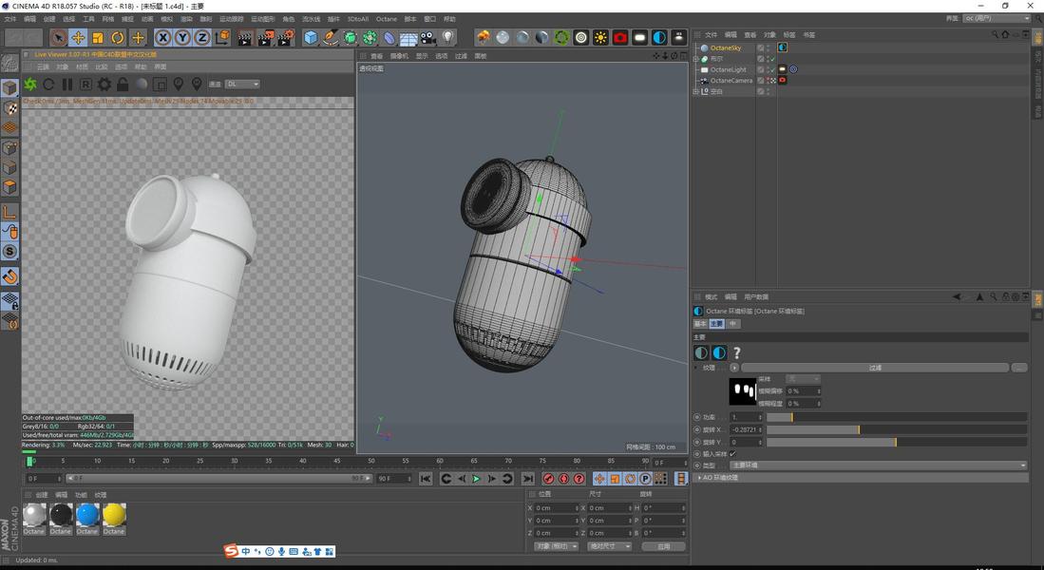Play the animation forward

(477, 479)
